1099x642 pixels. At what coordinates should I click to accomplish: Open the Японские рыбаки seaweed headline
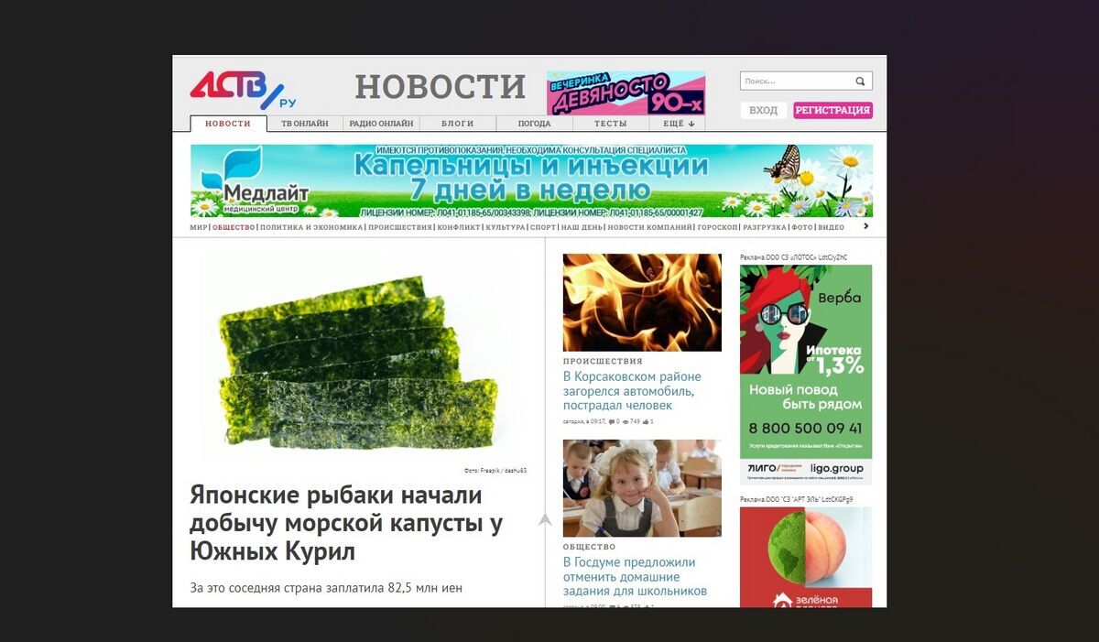pos(346,523)
